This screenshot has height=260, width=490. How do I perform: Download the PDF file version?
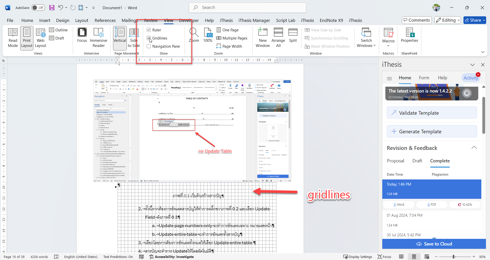tap(432, 204)
